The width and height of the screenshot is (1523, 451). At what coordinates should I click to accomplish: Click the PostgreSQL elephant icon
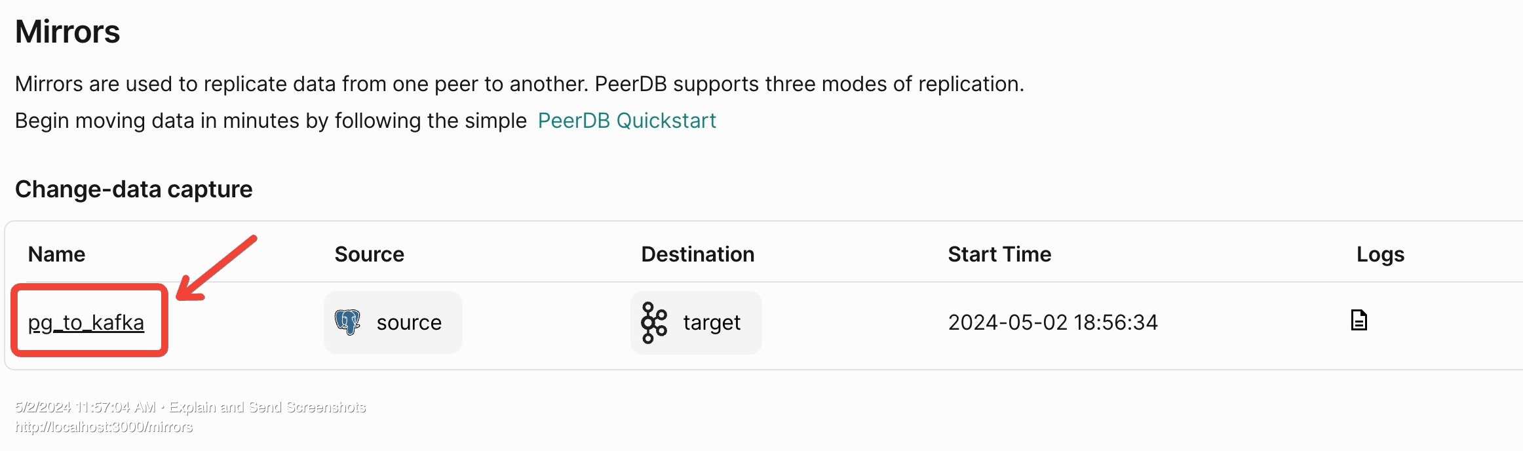(347, 322)
